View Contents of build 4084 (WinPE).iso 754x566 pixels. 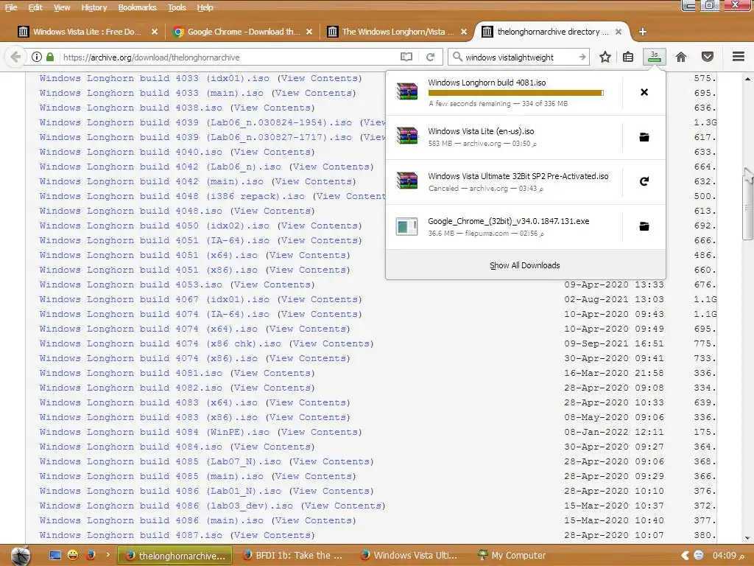point(320,432)
